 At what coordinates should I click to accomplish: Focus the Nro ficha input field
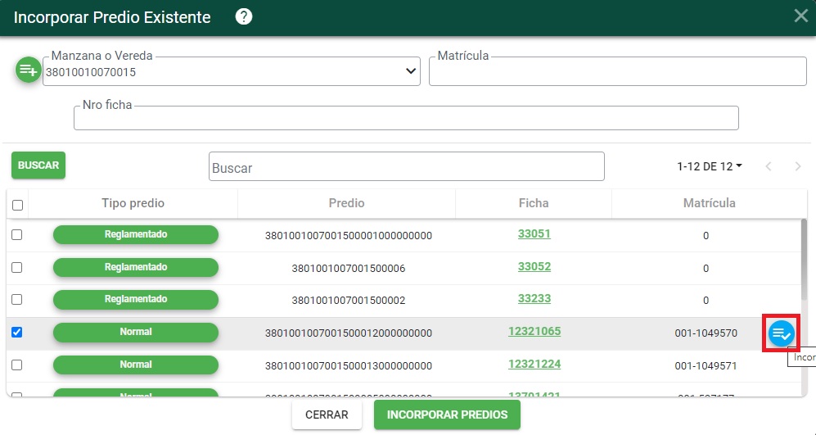(x=406, y=118)
